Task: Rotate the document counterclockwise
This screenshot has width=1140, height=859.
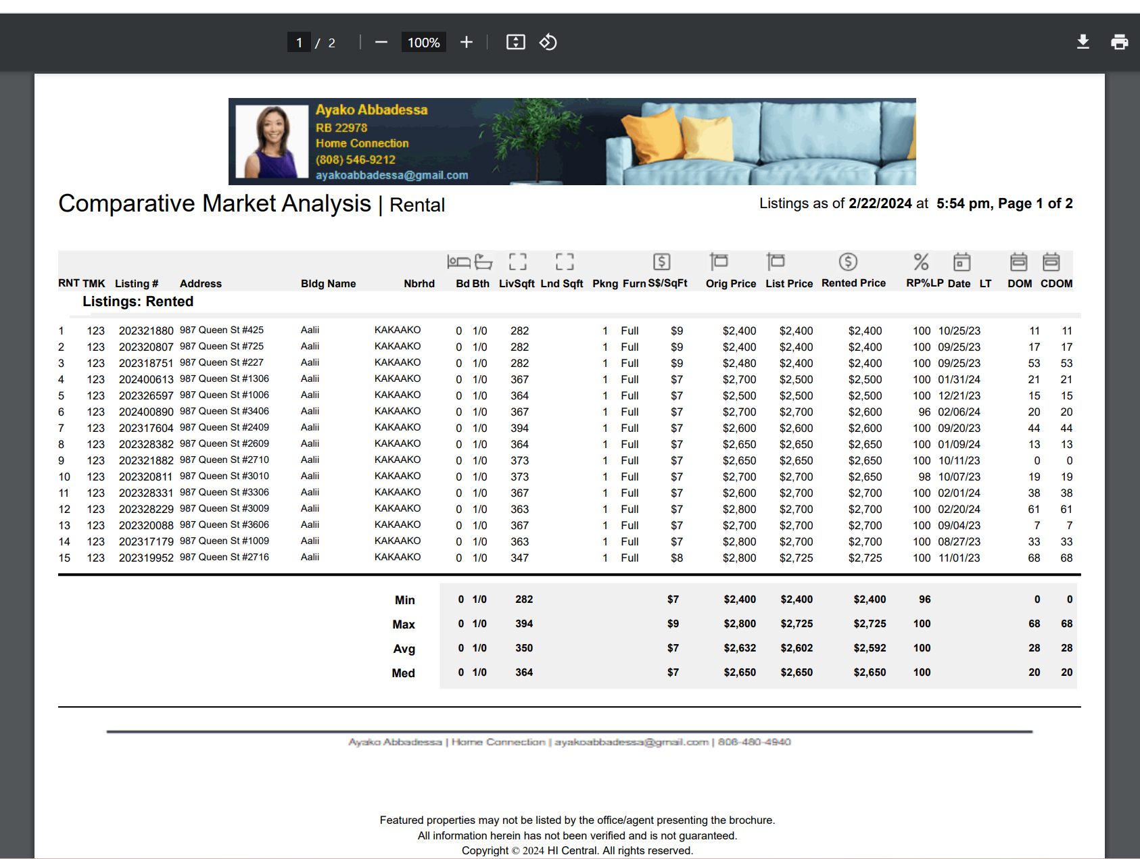Action: [548, 43]
